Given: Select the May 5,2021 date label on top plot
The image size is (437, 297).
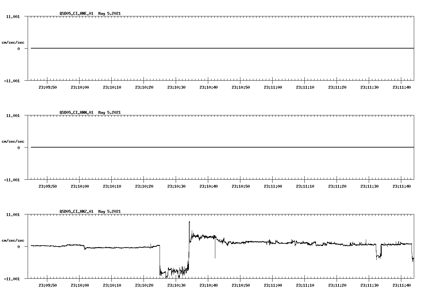Looking at the screenshot, I should coord(109,14).
